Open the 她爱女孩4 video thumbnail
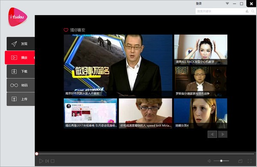Image resolution: width=257 pixels, height=167 pixels. pyautogui.click(x=200, y=113)
